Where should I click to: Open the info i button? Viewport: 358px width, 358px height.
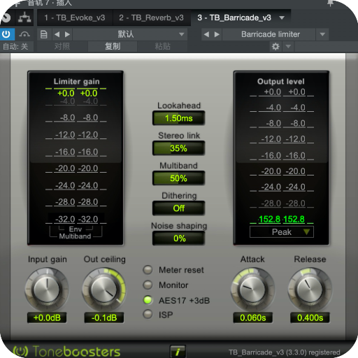178,351
